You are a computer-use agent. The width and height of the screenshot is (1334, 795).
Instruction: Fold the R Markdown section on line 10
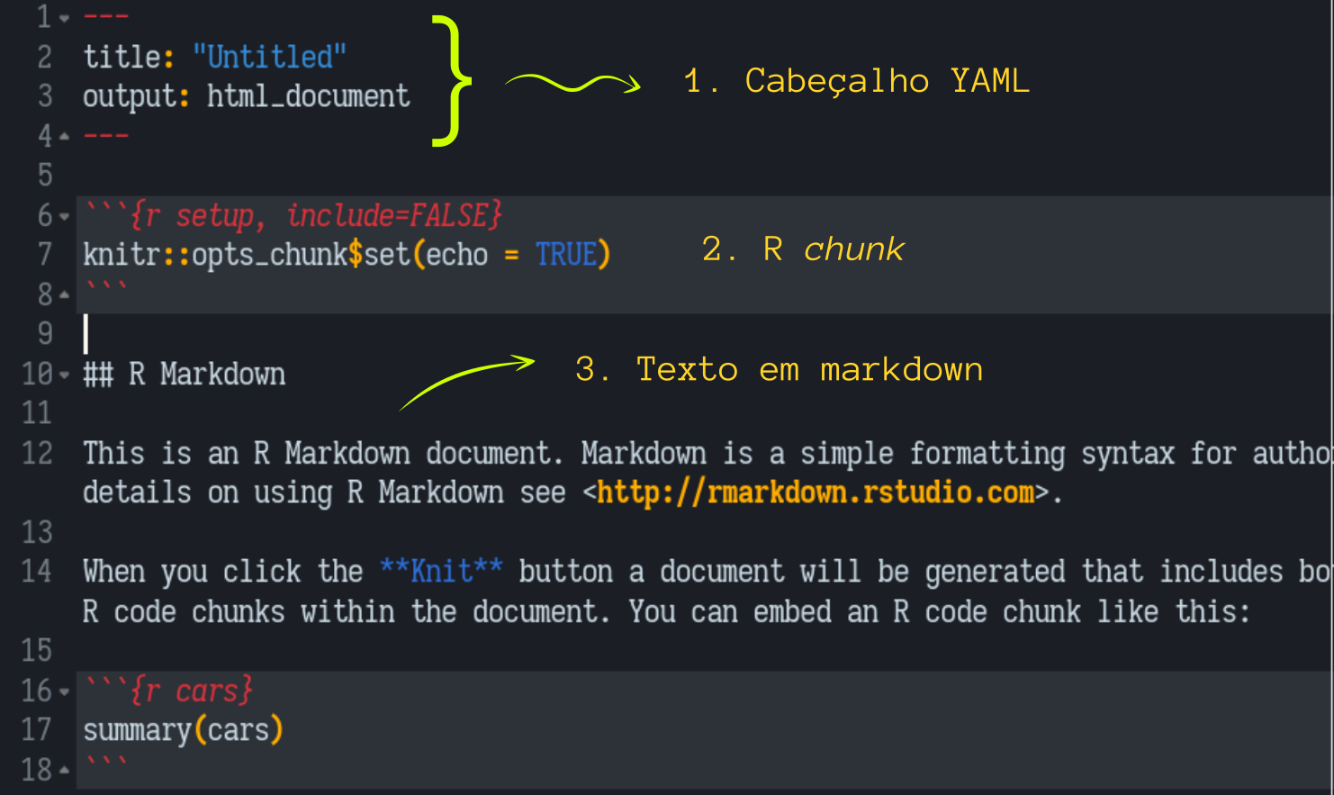(65, 375)
